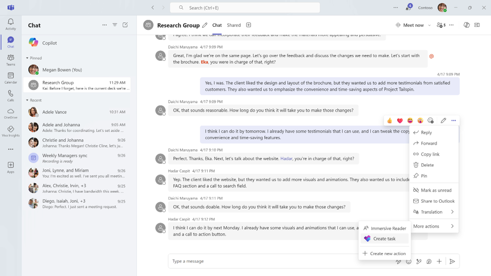This screenshot has width=491, height=276.
Task: Choose Mark as unread option
Action: tap(436, 190)
